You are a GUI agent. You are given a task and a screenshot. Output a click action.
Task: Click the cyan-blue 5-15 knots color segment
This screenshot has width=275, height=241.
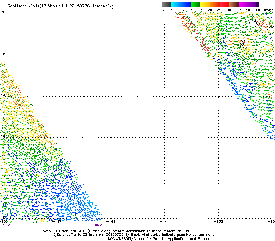click(x=181, y=4)
